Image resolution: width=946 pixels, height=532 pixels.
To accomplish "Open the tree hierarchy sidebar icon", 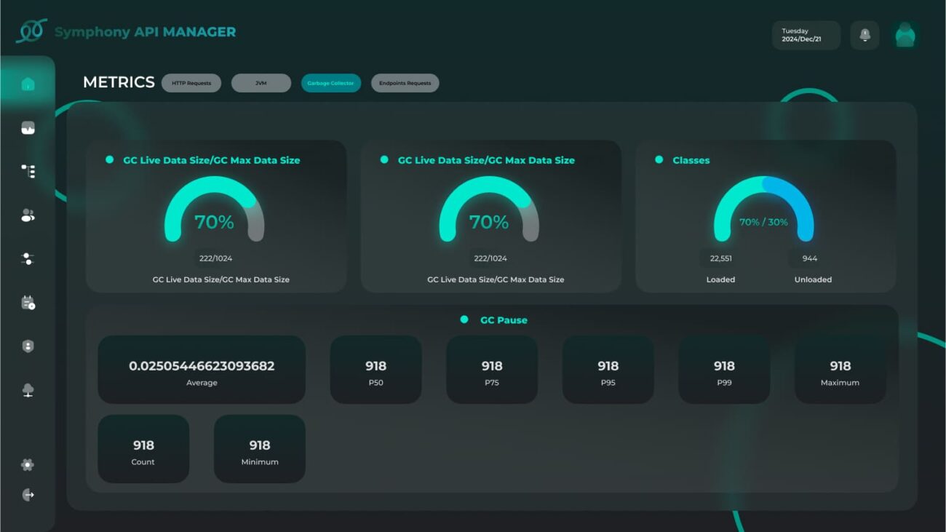I will click(28, 171).
